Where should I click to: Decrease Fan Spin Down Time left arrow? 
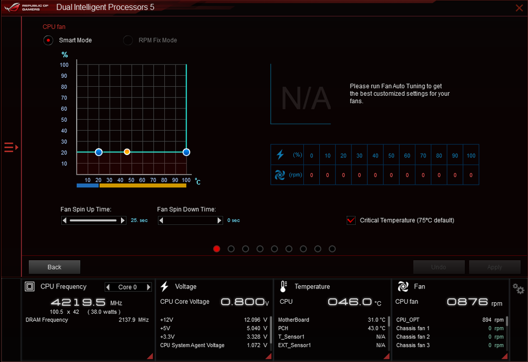point(161,221)
